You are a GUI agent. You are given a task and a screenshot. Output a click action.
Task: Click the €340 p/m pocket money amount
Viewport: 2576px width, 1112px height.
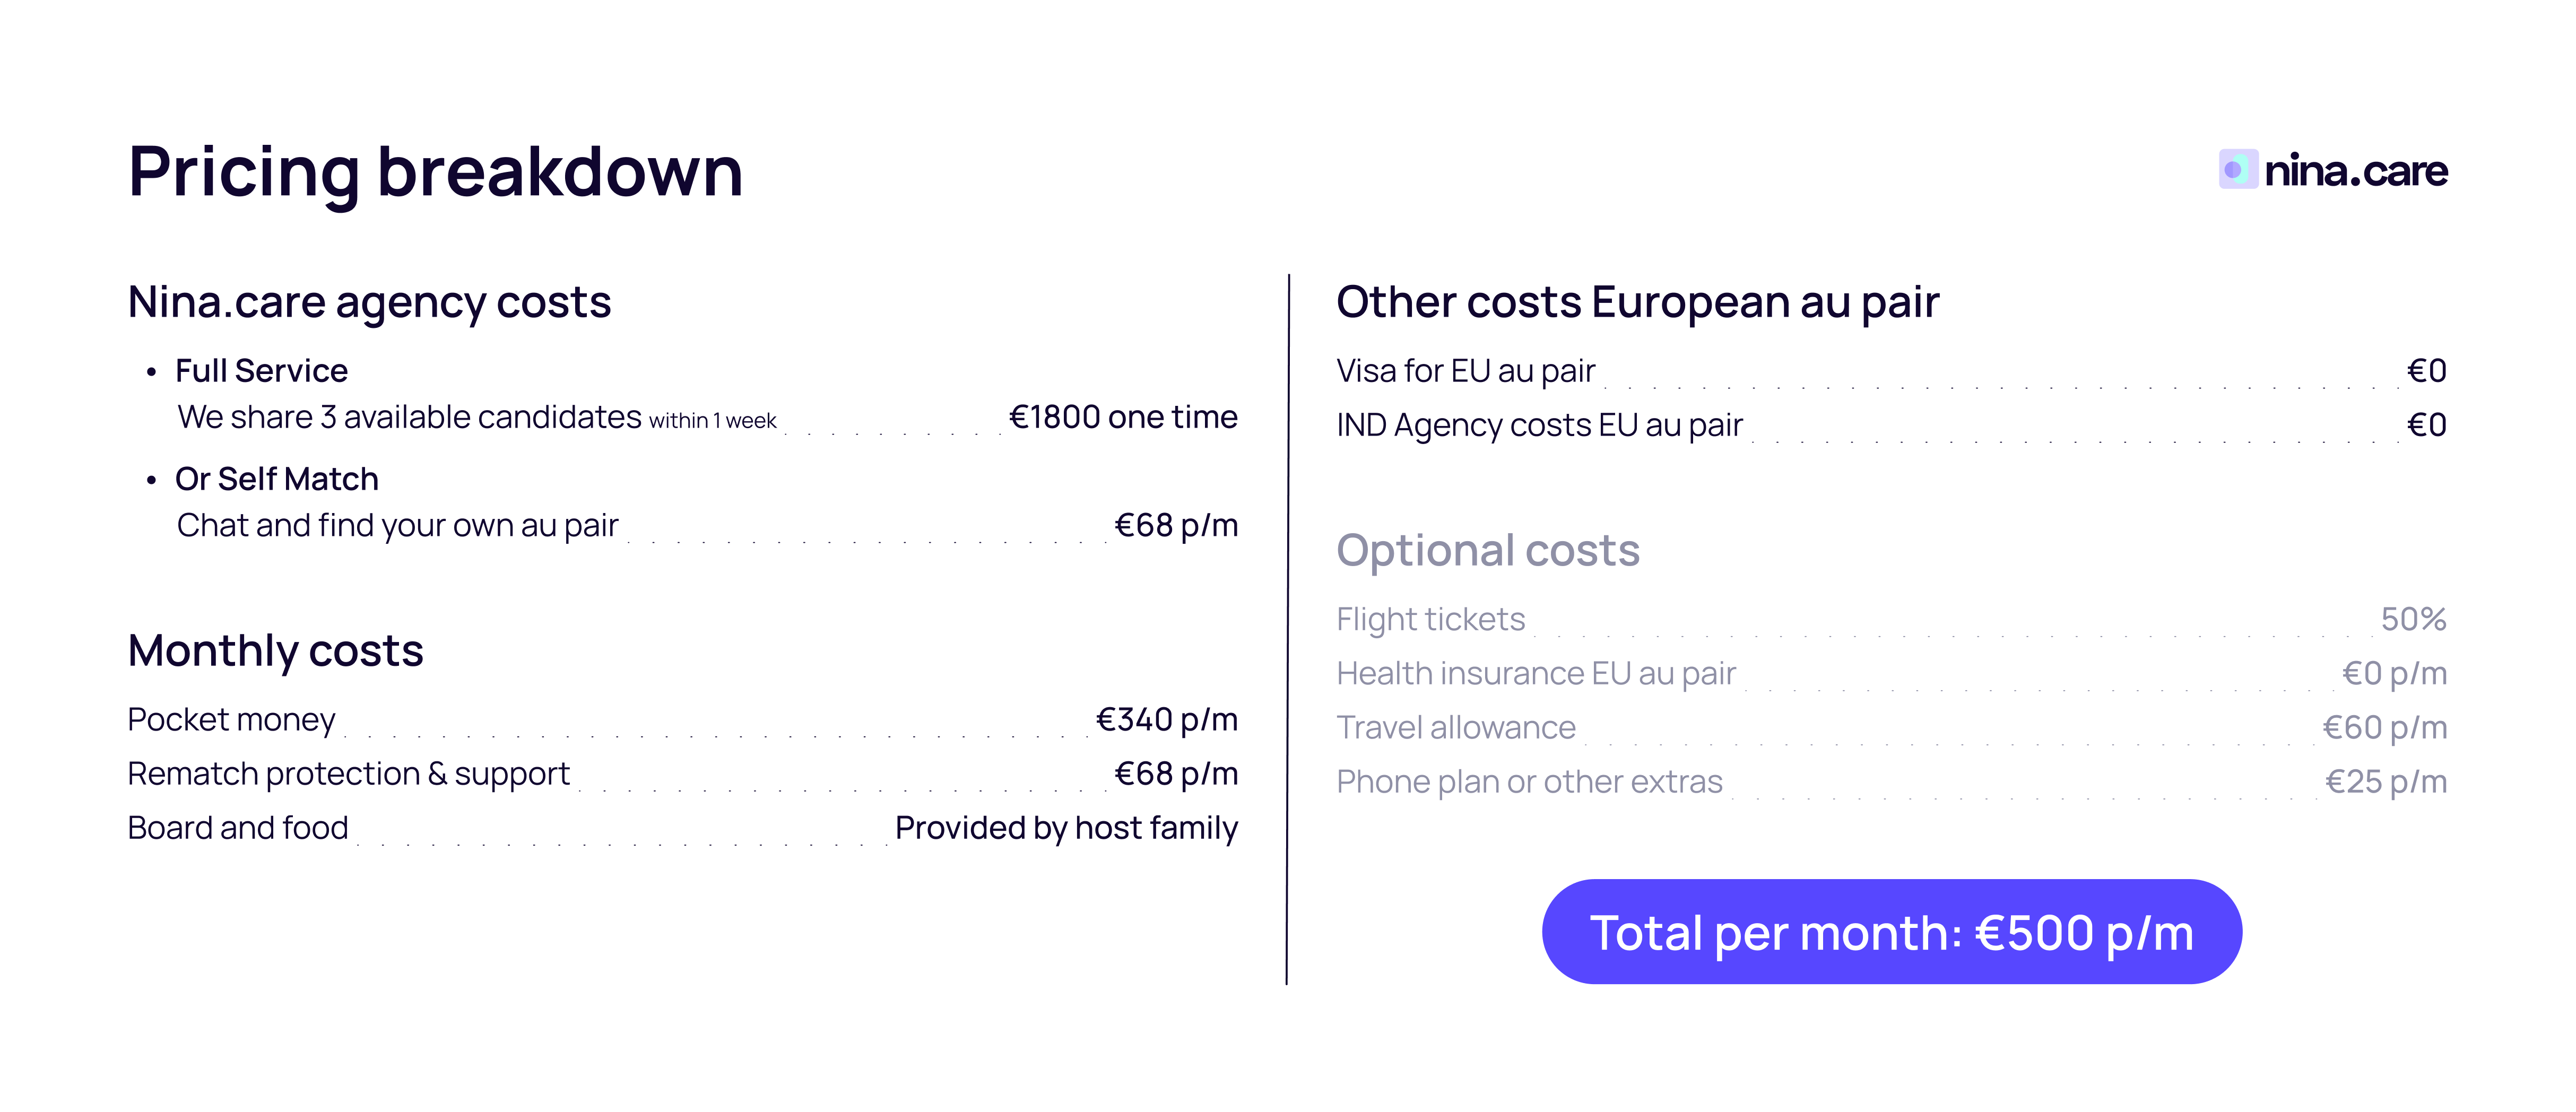point(1166,720)
